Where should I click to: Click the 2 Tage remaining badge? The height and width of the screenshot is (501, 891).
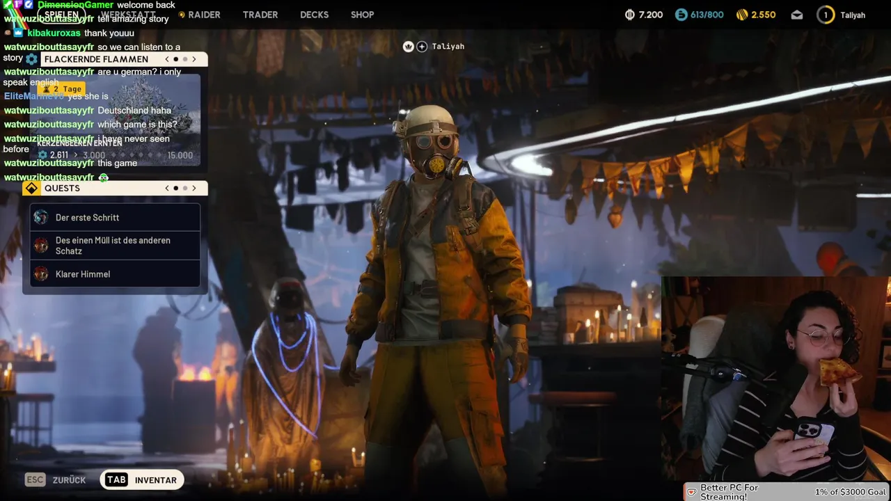click(62, 89)
